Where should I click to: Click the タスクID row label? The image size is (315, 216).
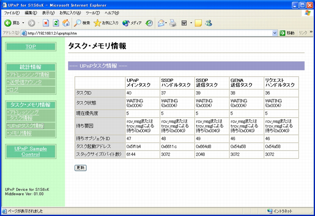[x=100, y=93]
